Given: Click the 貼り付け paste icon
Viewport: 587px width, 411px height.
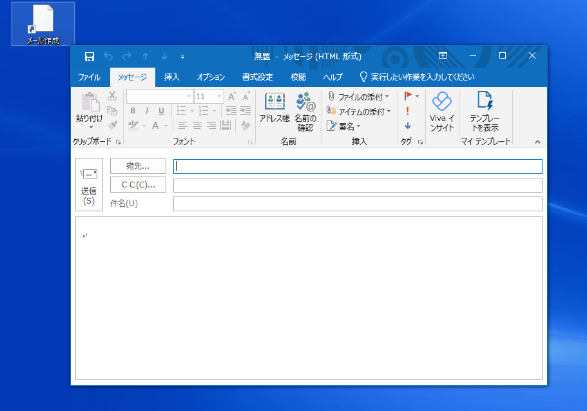Looking at the screenshot, I should pos(90,101).
